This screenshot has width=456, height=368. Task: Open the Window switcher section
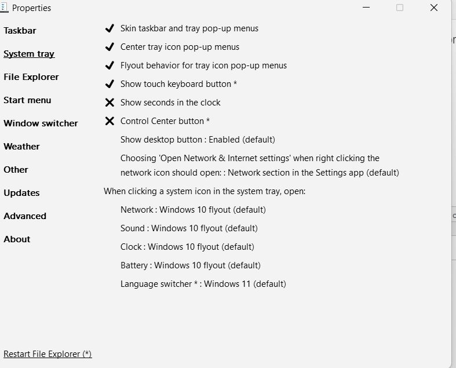point(41,123)
